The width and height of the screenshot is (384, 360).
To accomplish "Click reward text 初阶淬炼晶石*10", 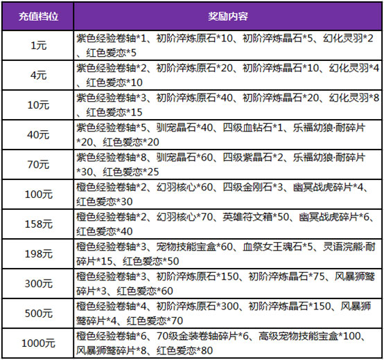I will [x=281, y=68].
